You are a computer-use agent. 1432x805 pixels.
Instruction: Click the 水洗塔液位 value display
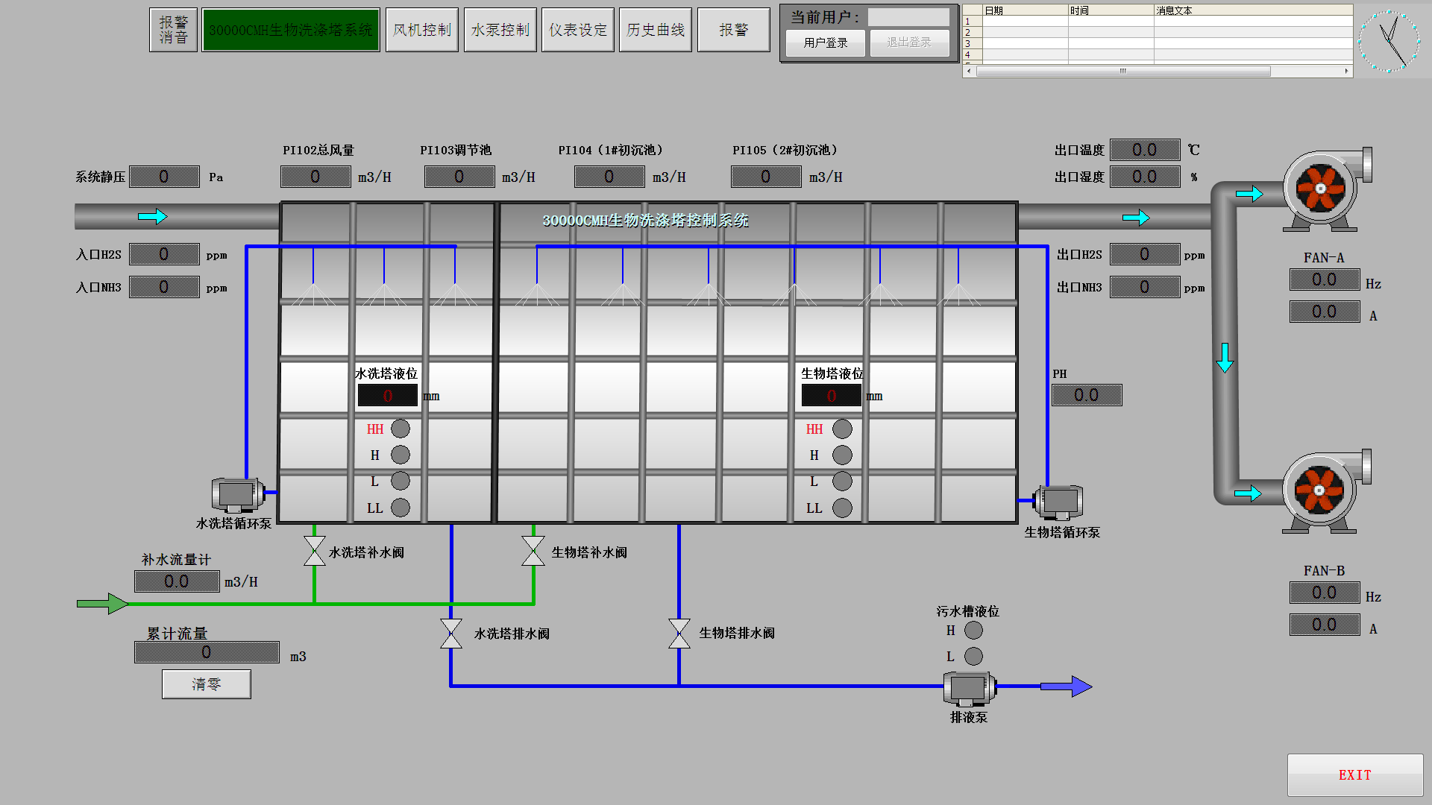[388, 396]
